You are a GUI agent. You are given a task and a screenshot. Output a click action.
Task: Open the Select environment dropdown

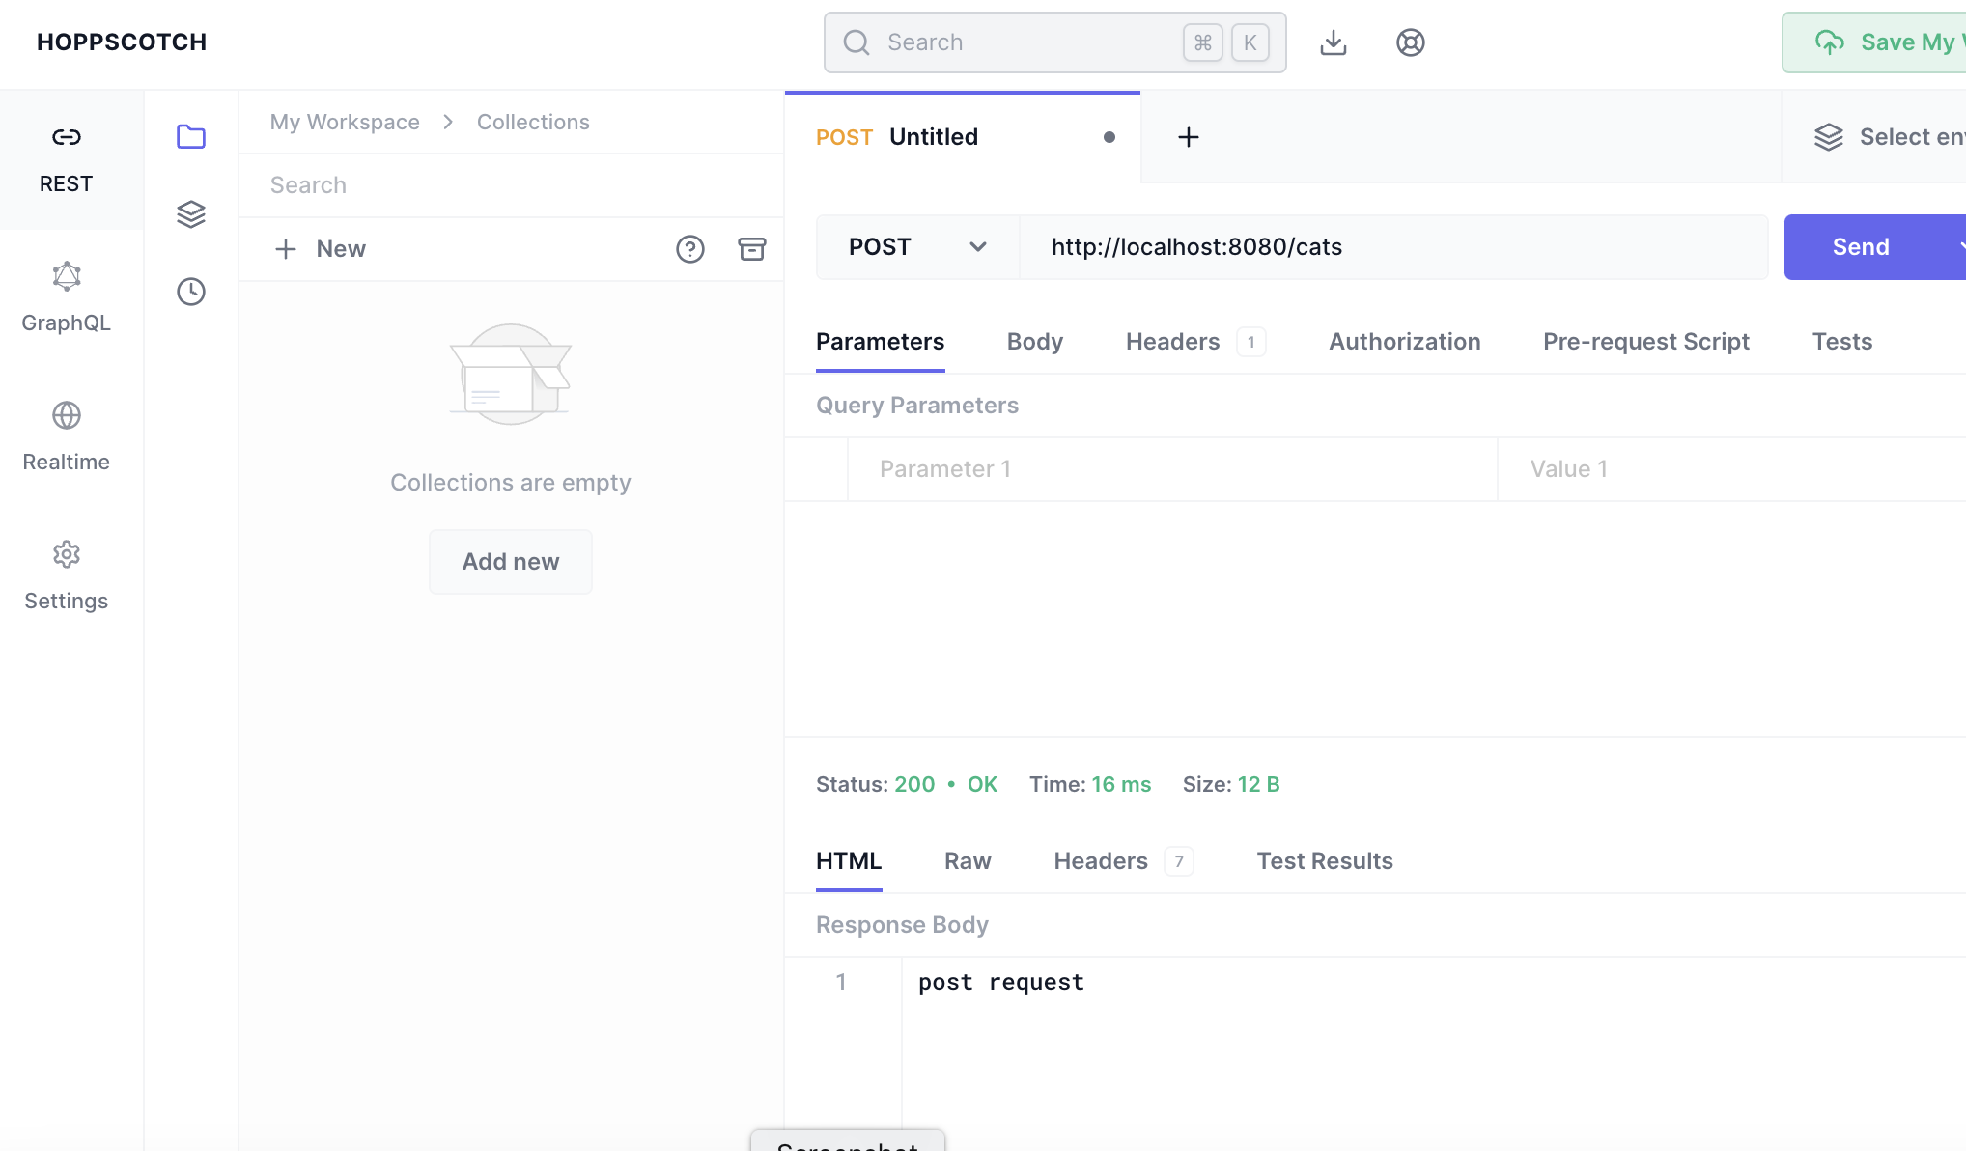coord(1888,137)
